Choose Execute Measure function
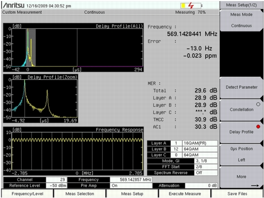Image resolution: width=264 pixels, height=198 pixels. (x=185, y=193)
